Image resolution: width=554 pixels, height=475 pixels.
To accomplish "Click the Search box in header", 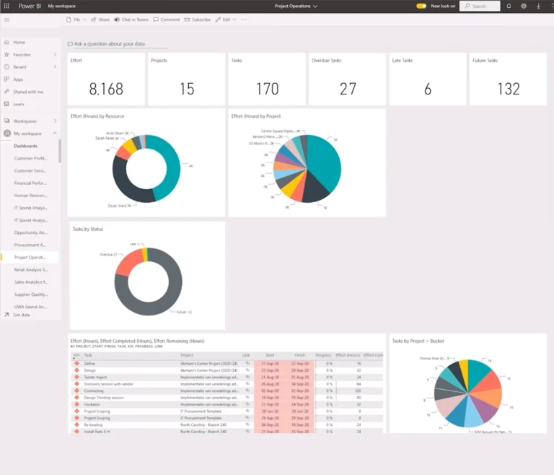I will click(480, 6).
